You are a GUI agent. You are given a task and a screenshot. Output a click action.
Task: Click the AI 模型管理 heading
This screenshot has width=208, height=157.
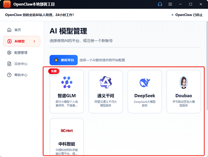pos(68,31)
